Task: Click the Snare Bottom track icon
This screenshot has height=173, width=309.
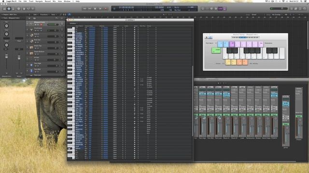Action: point(31,53)
